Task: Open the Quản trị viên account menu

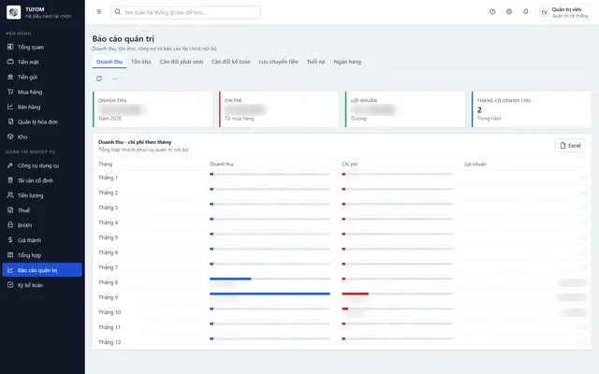Action: click(x=563, y=12)
